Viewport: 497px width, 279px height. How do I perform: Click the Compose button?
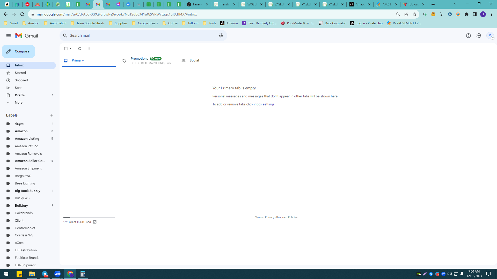(18, 51)
